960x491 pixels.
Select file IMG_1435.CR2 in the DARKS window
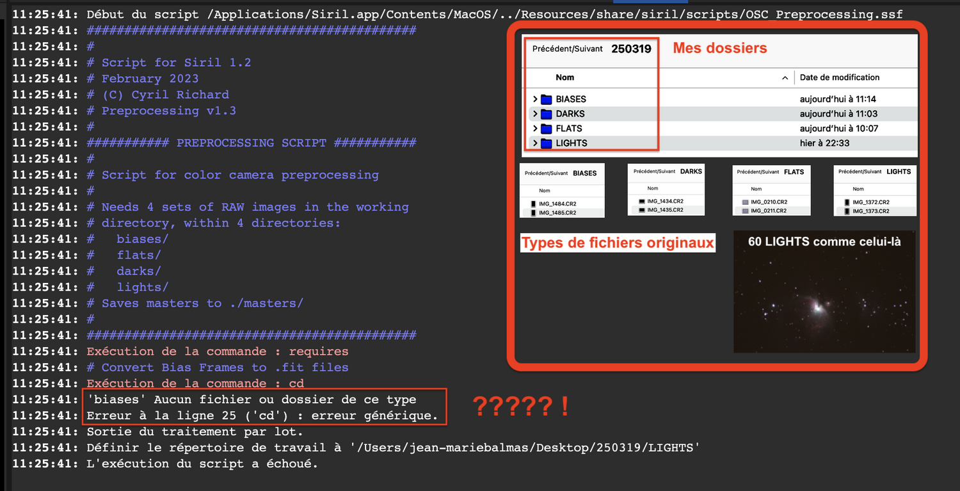(x=666, y=210)
